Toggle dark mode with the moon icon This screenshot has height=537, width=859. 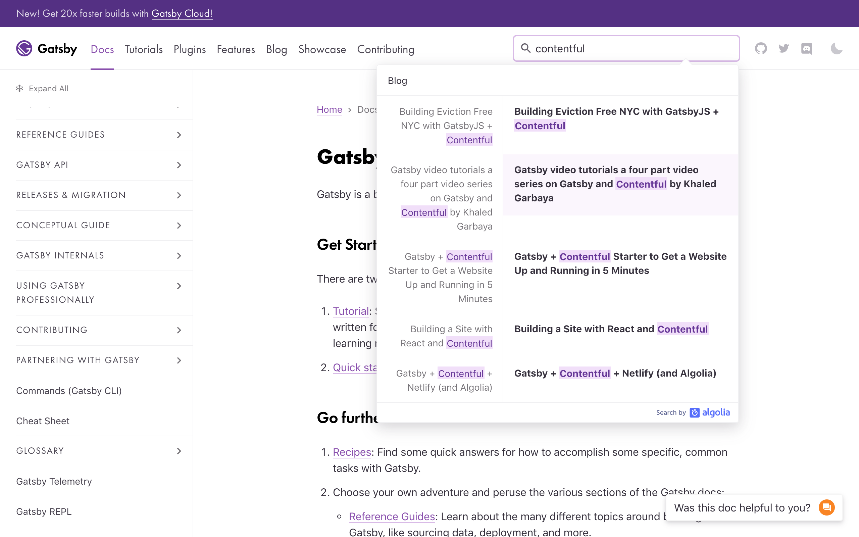pos(837,49)
